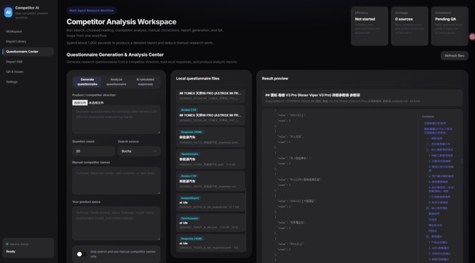Open the ai ide AnalysisReport file card

click(x=210, y=202)
